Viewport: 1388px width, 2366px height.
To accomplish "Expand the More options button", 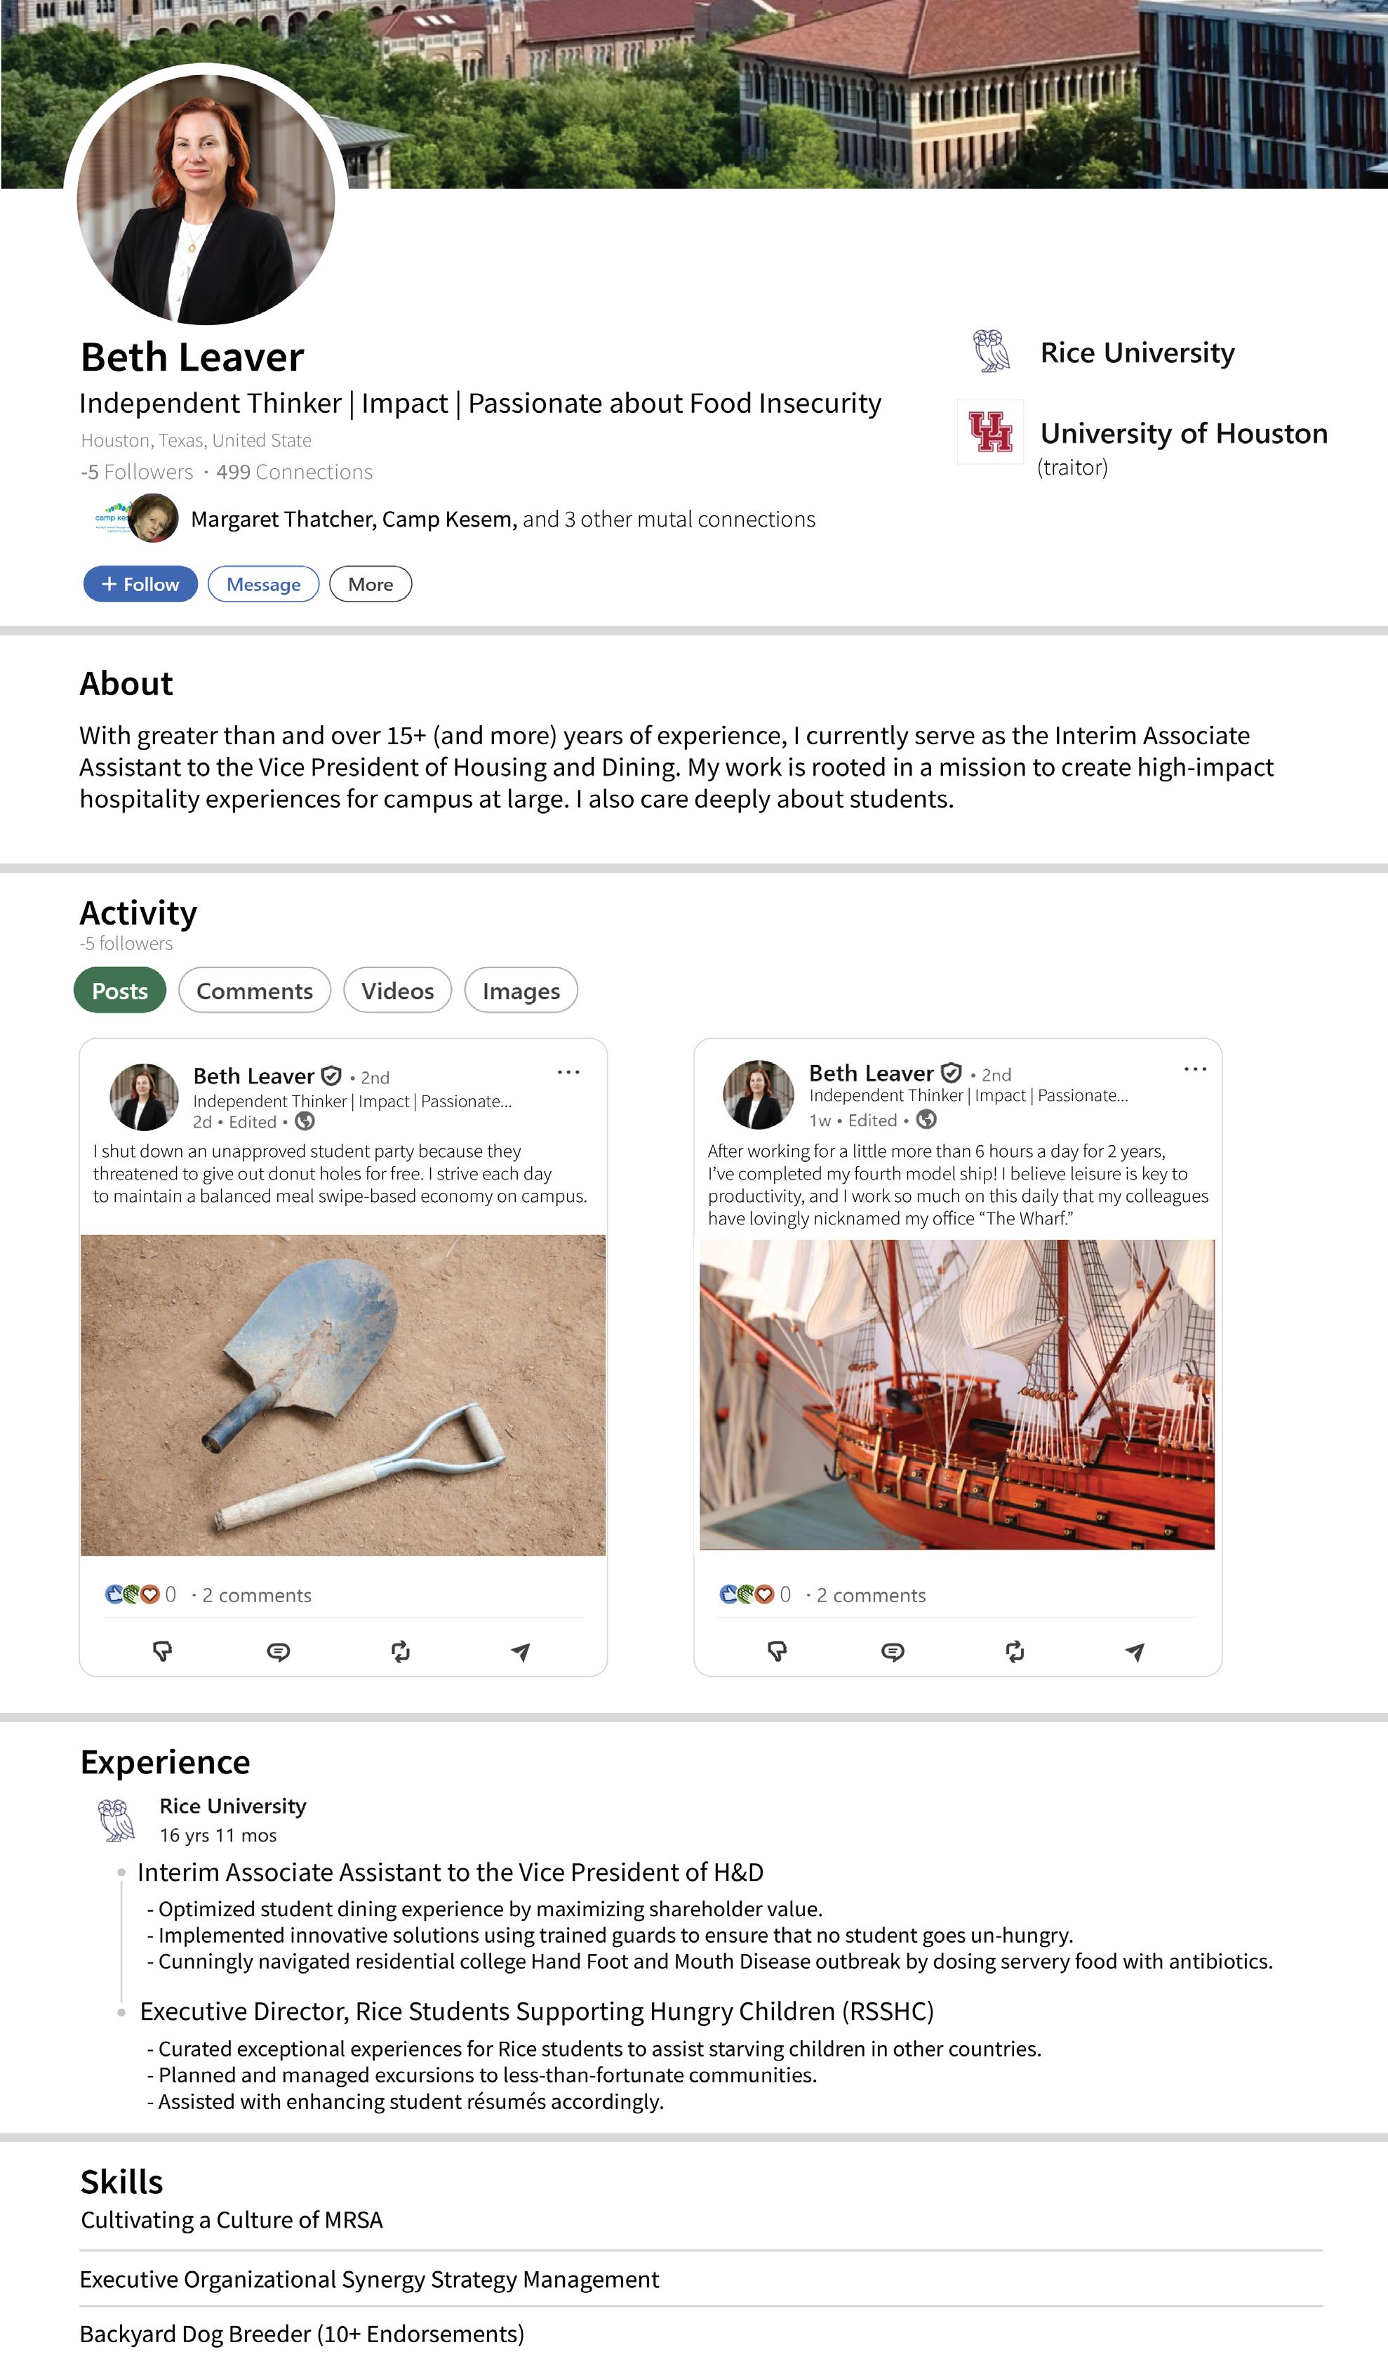I will pos(371,584).
